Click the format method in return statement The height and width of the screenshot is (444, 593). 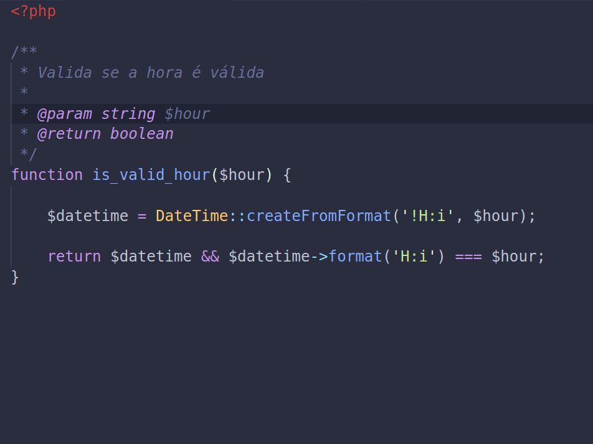point(356,256)
